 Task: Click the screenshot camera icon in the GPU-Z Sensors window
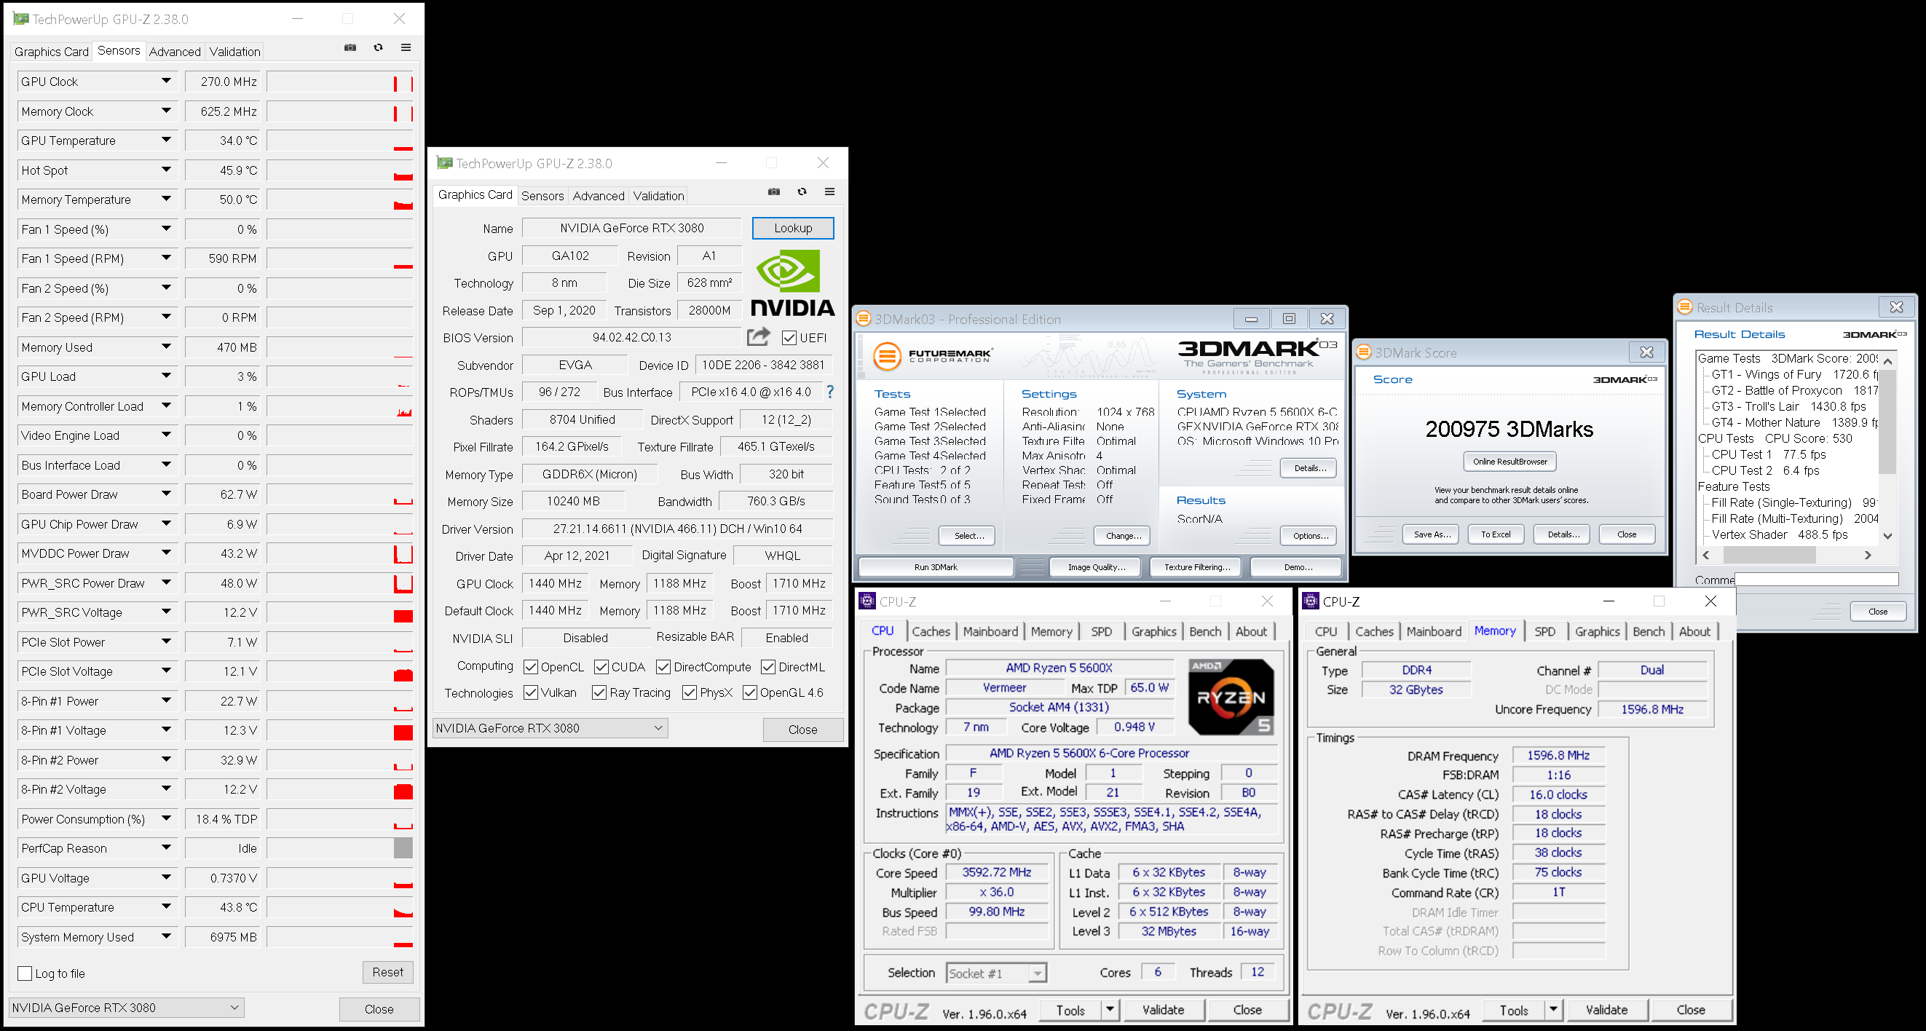(x=350, y=48)
